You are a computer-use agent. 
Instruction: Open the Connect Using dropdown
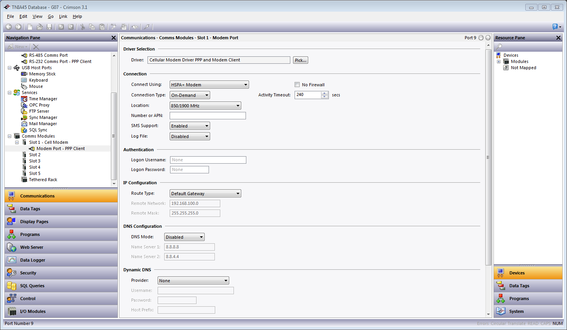(x=209, y=85)
